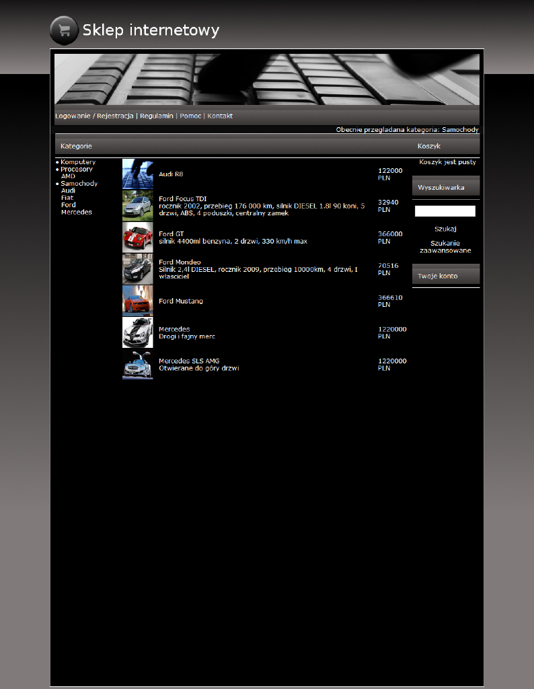Image resolution: width=534 pixels, height=689 pixels.
Task: Click the 70516 PLN price
Action: click(x=388, y=269)
